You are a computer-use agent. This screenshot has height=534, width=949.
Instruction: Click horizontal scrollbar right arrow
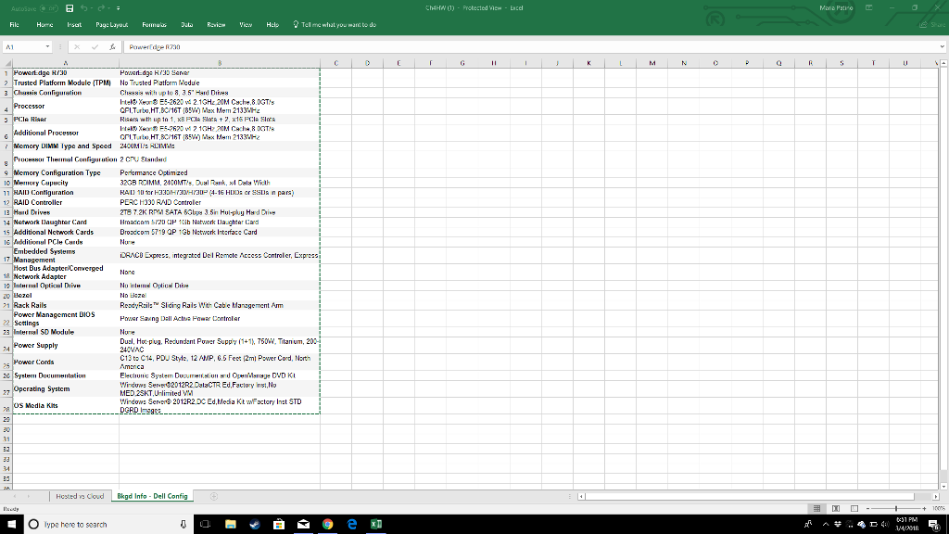pyautogui.click(x=936, y=497)
